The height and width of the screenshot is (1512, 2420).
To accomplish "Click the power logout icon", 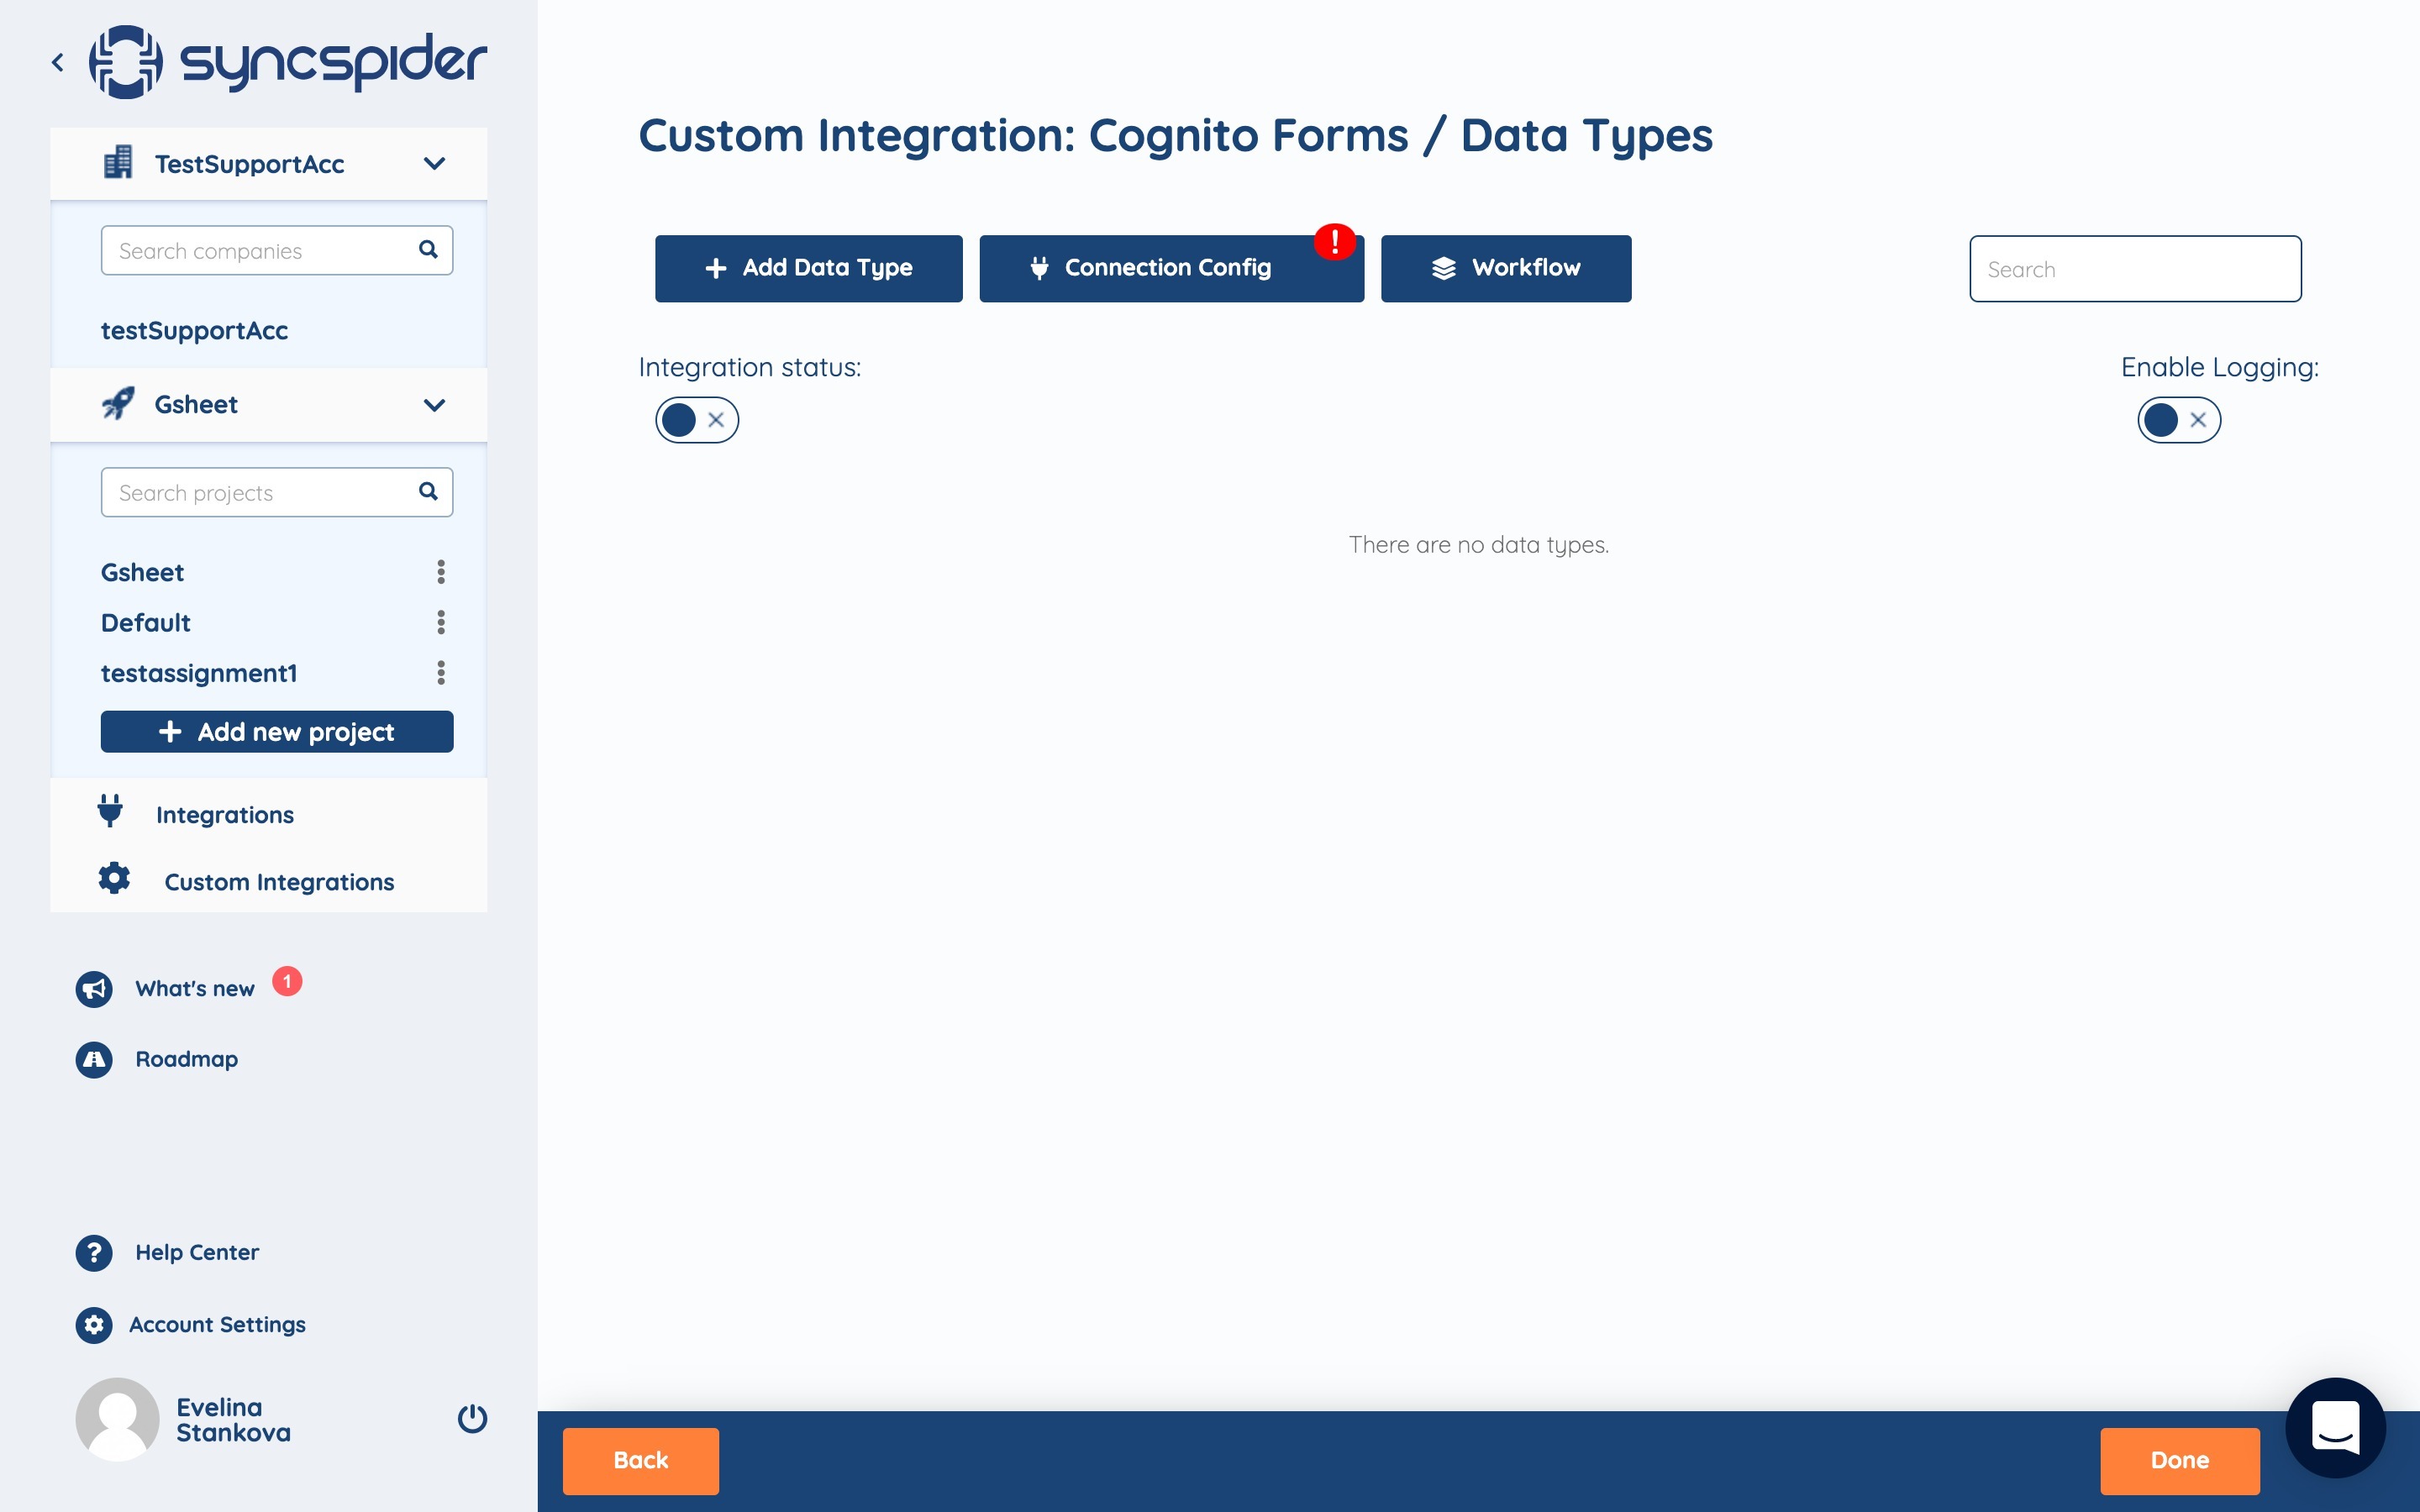I will [x=472, y=1418].
